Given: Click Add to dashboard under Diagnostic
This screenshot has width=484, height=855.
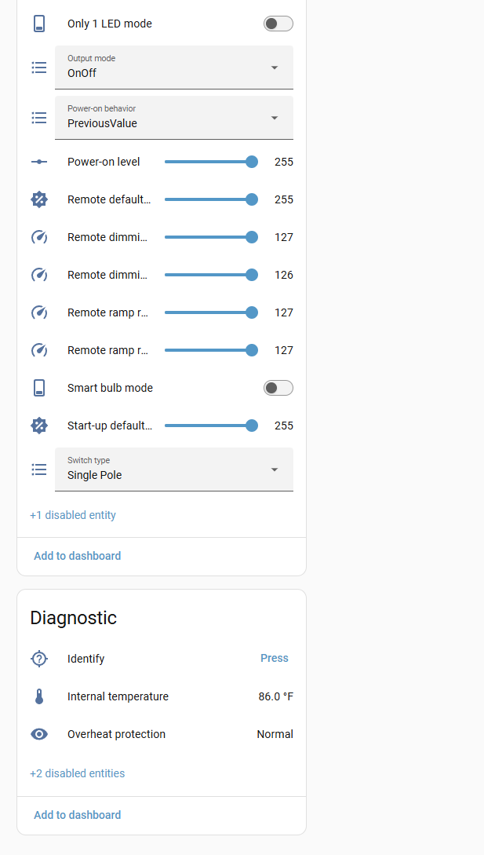Looking at the screenshot, I should point(78,815).
